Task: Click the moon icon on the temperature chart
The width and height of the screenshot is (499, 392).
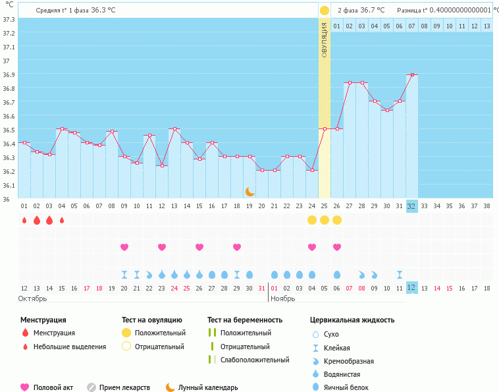Action: coord(249,191)
